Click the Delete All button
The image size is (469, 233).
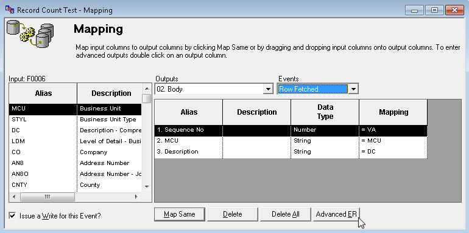pos(286,214)
